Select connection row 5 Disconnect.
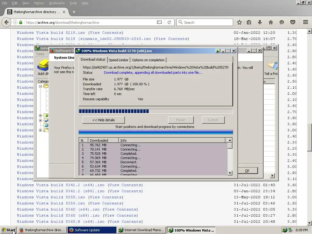312x234 pixels. (153, 162)
